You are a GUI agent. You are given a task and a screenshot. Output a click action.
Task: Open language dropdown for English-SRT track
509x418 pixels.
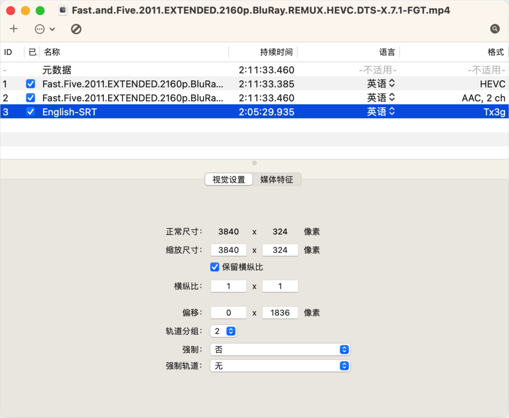point(381,112)
